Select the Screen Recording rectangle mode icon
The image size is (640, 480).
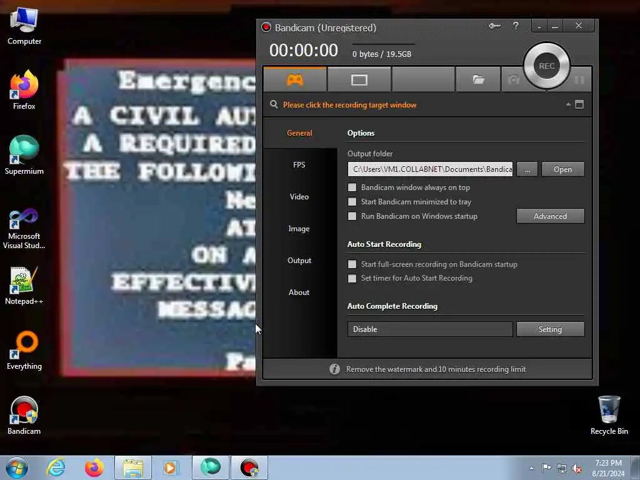[359, 79]
